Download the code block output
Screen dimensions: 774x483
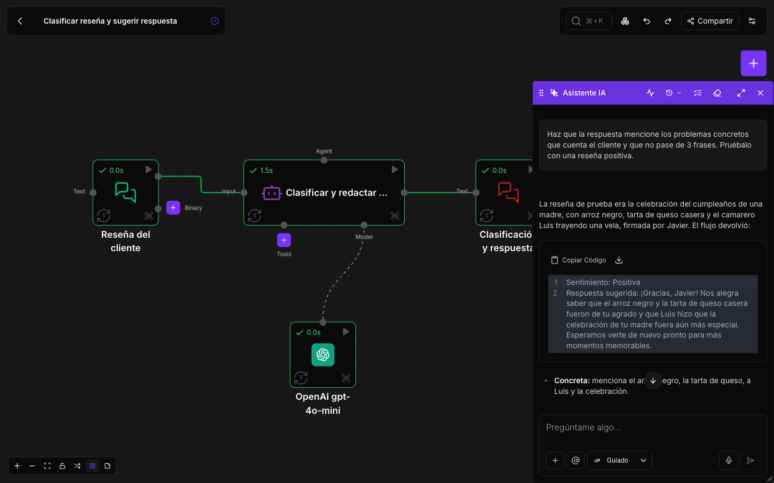pos(619,260)
